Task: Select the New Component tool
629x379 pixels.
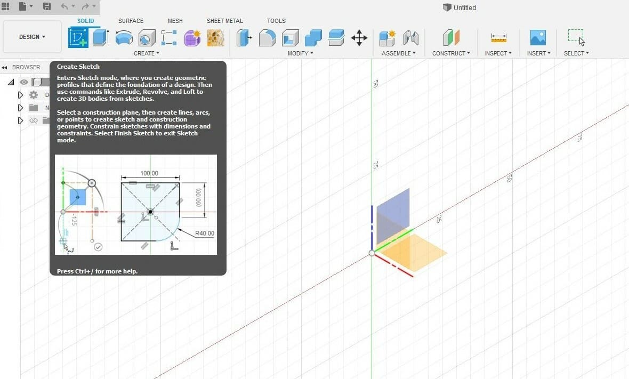Action: [388, 38]
